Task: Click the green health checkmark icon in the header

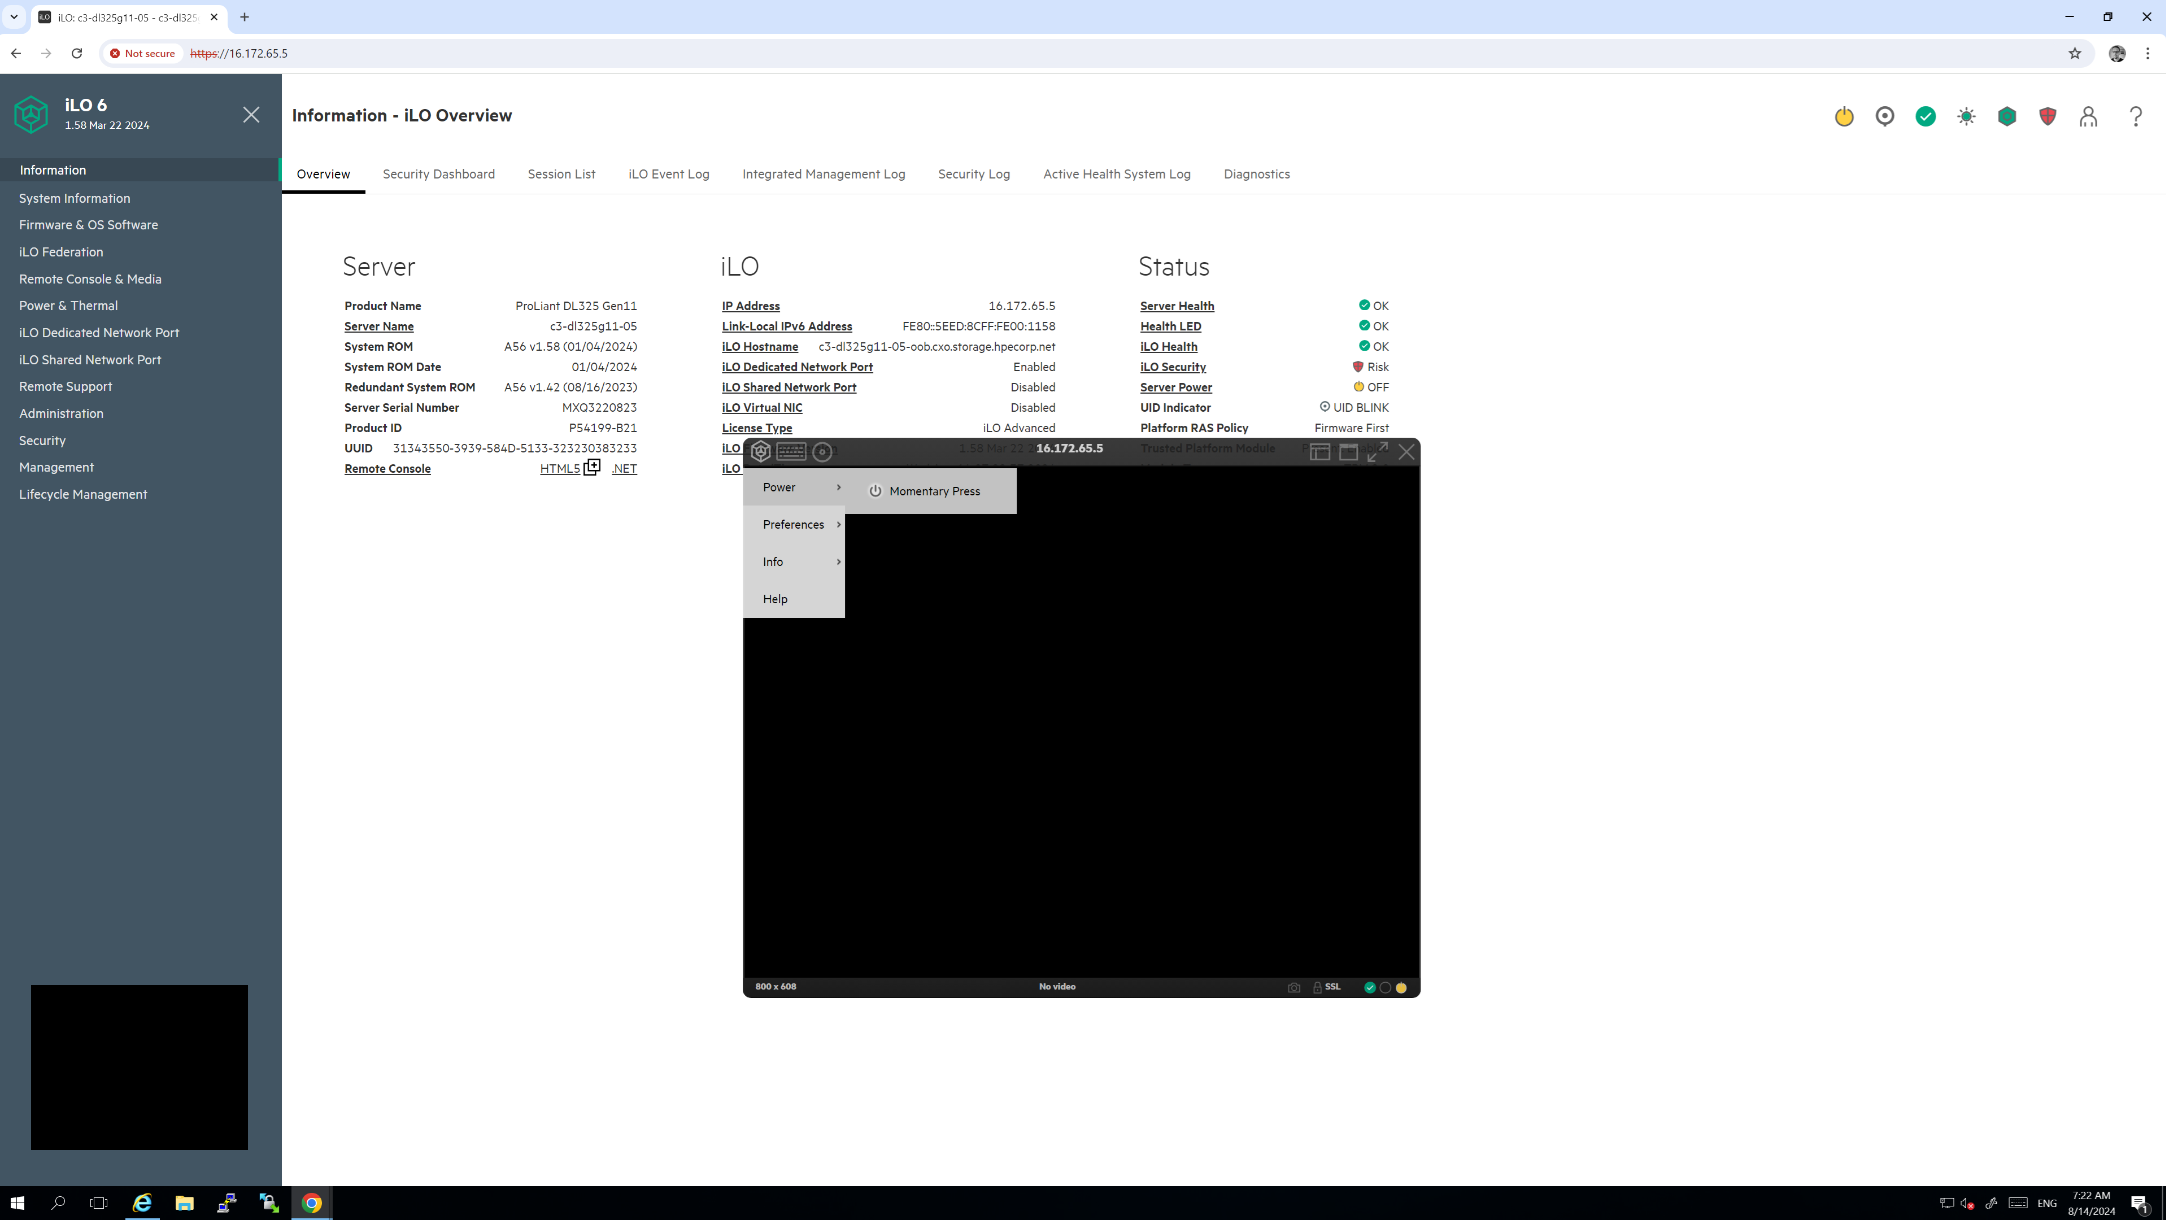Action: 1926,116
